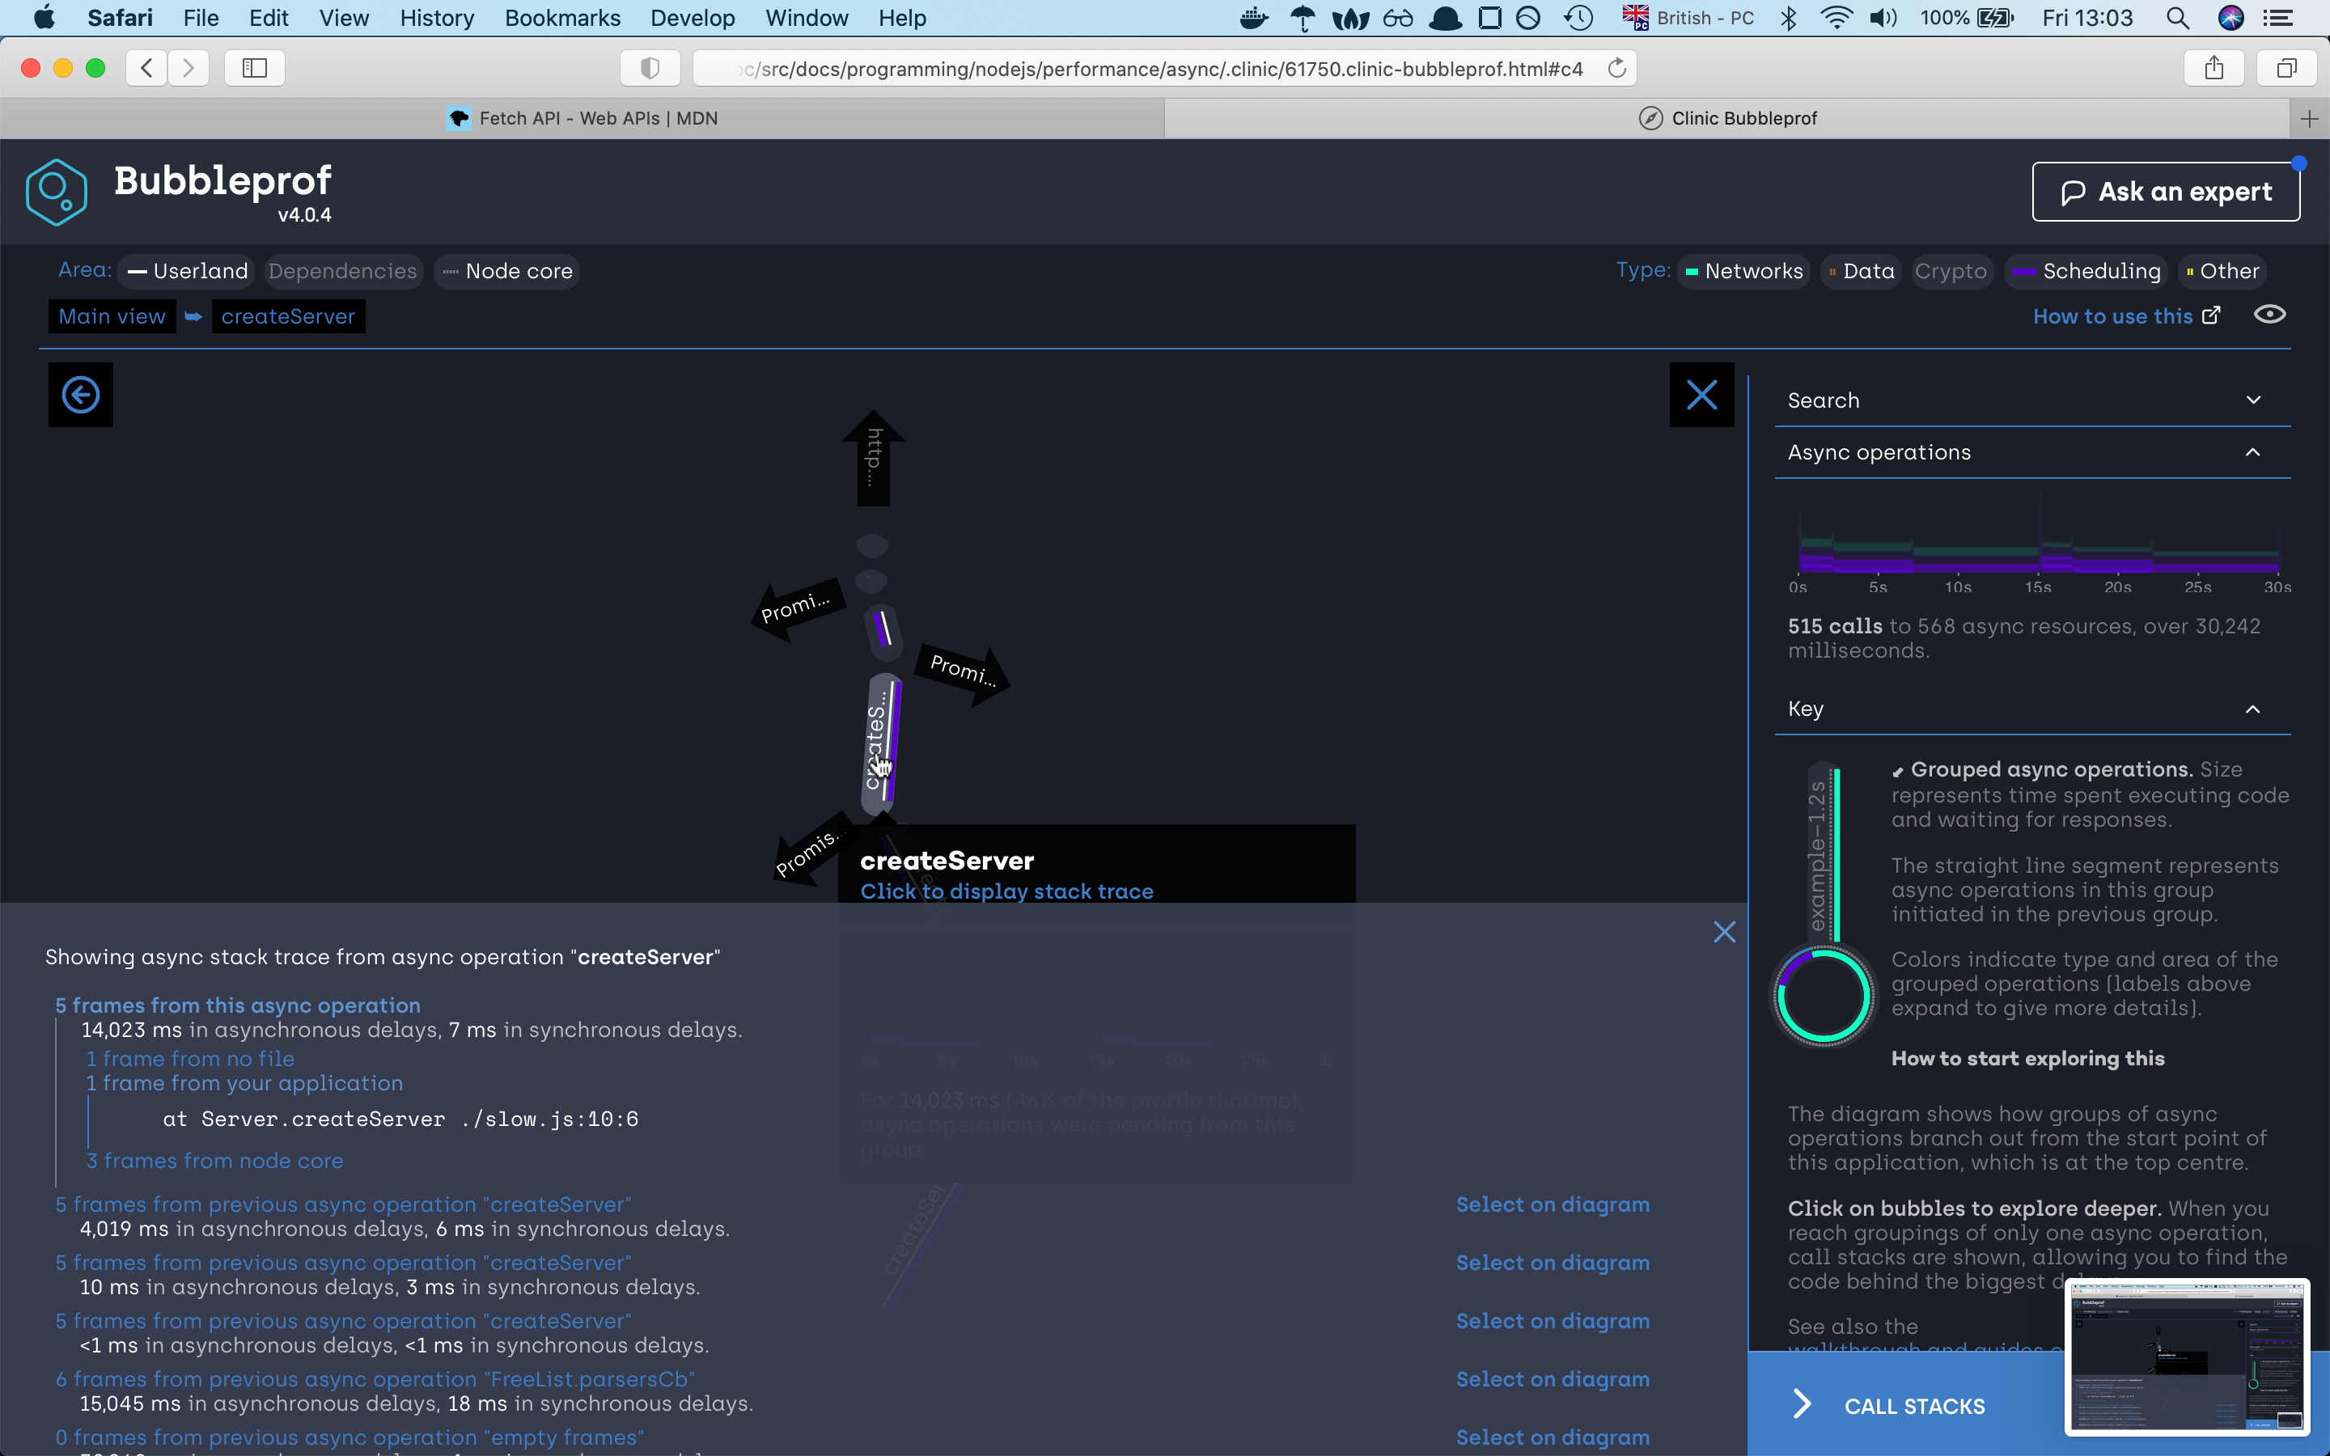Expand the Search section chevron
Screen dimensions: 2330x1456
point(2253,400)
